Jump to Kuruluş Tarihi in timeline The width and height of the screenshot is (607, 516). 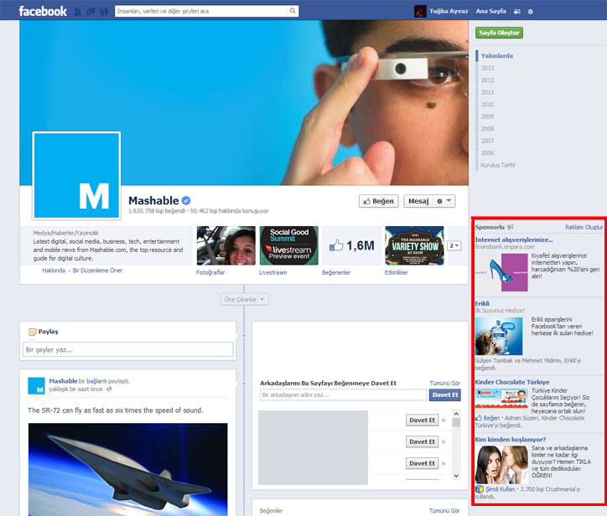497,165
